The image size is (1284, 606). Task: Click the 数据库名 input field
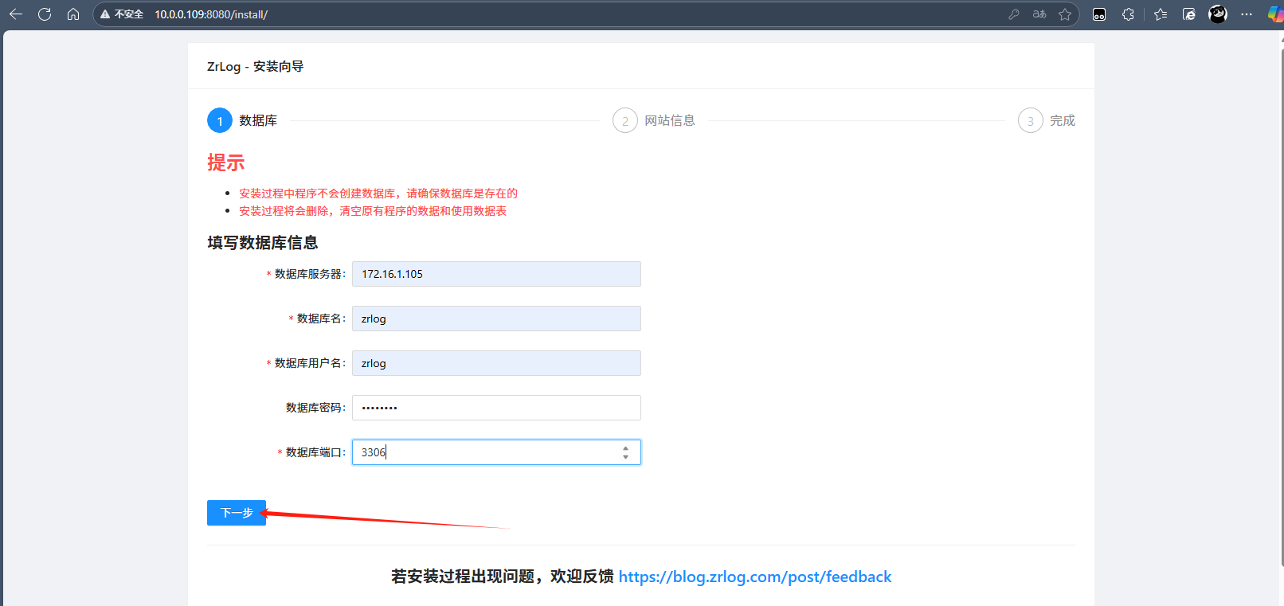(496, 319)
